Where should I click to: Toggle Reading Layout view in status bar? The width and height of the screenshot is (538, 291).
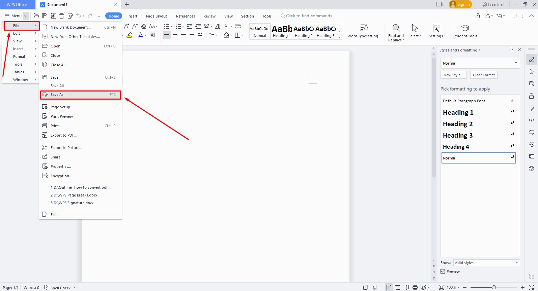tap(406, 287)
